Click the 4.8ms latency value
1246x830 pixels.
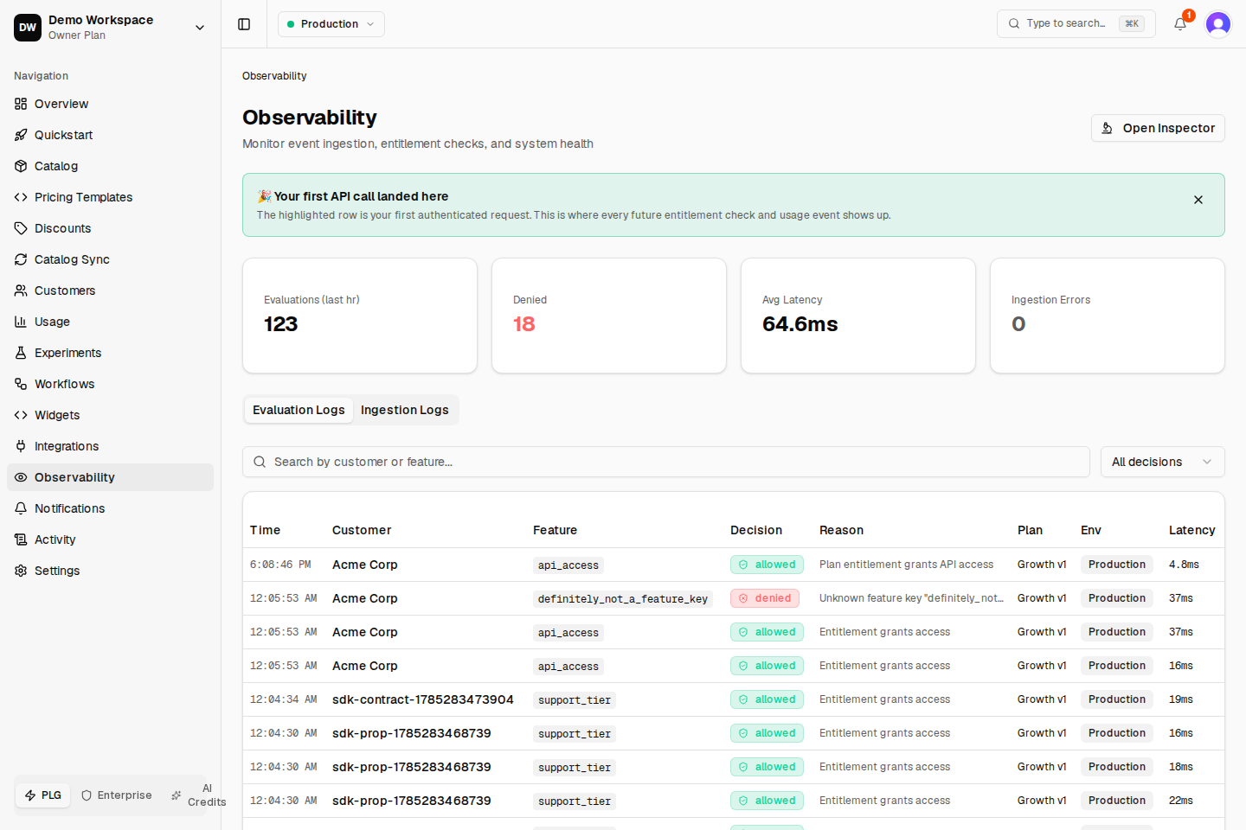pyautogui.click(x=1184, y=565)
